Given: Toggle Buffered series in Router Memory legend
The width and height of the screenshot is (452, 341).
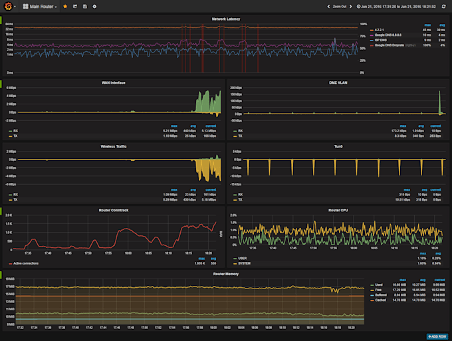Looking at the screenshot, I should [x=381, y=295].
